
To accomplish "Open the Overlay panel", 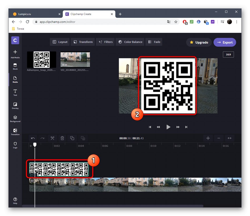I will pos(15,106).
